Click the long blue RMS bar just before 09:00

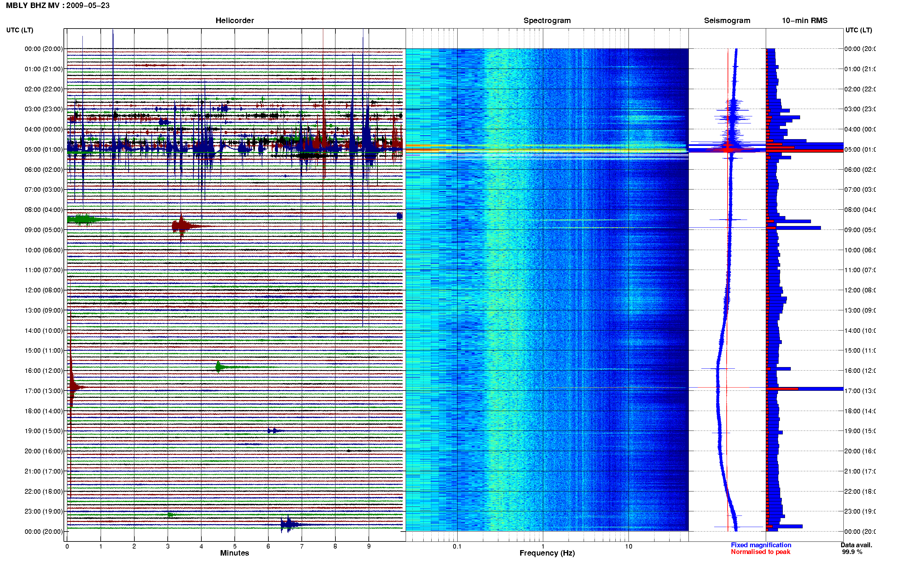[793, 228]
